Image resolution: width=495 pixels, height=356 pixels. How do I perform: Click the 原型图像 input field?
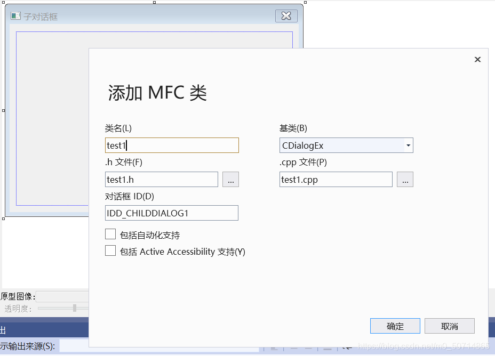click(62, 296)
